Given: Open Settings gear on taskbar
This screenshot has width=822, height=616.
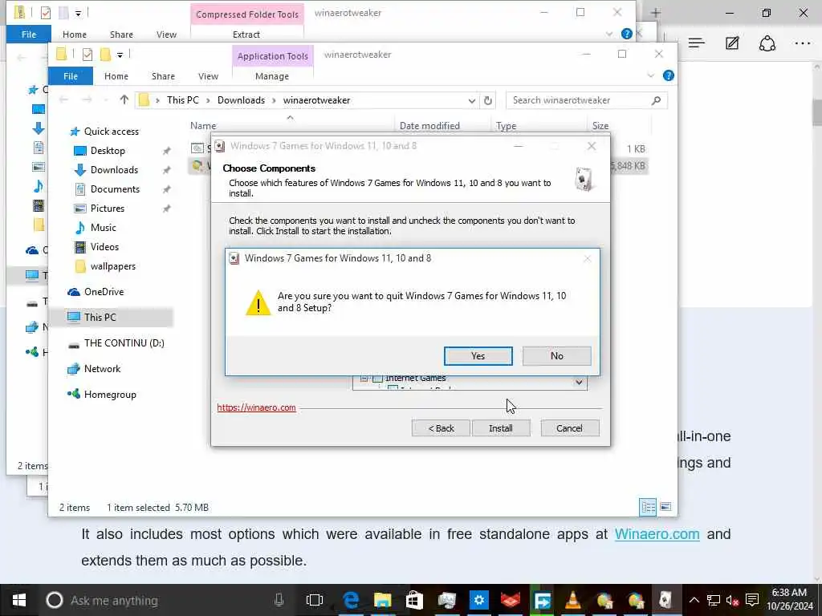Looking at the screenshot, I should coord(478,600).
